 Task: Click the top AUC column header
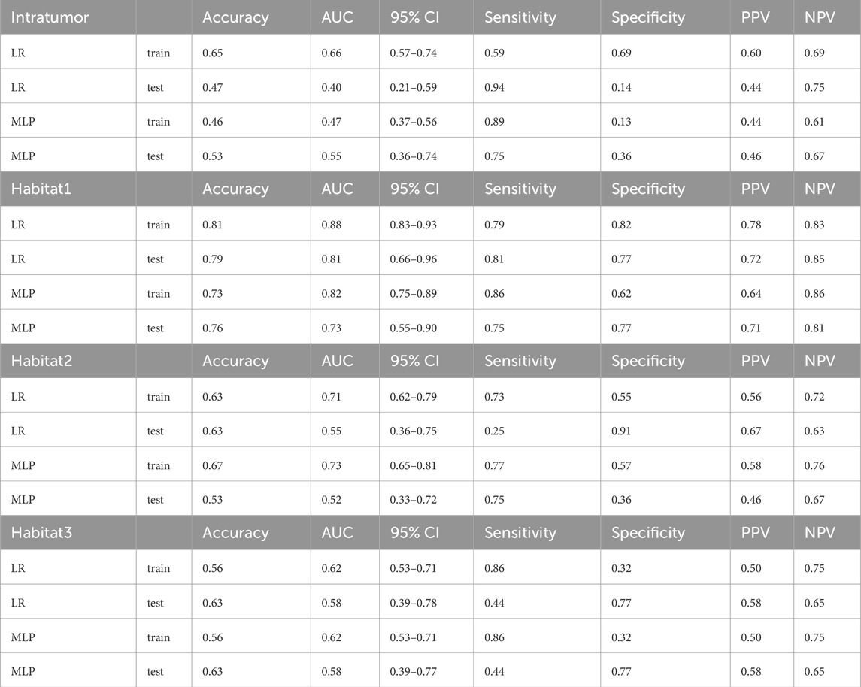(x=337, y=17)
